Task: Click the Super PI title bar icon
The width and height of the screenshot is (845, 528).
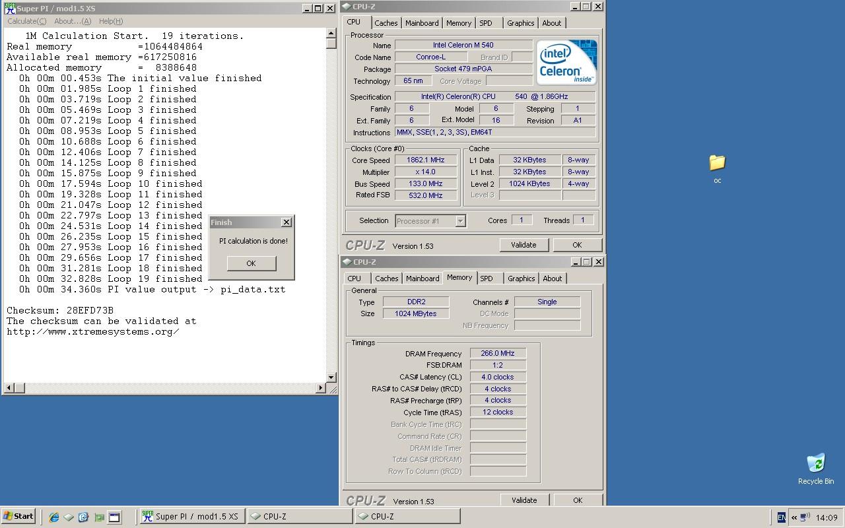Action: (x=9, y=9)
